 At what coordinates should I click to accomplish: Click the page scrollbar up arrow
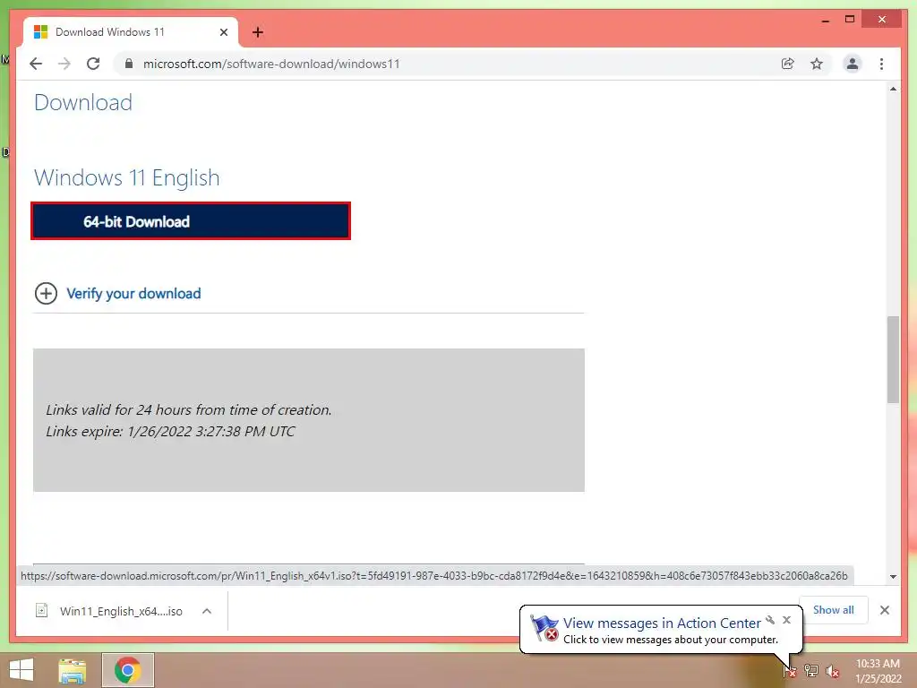893,89
